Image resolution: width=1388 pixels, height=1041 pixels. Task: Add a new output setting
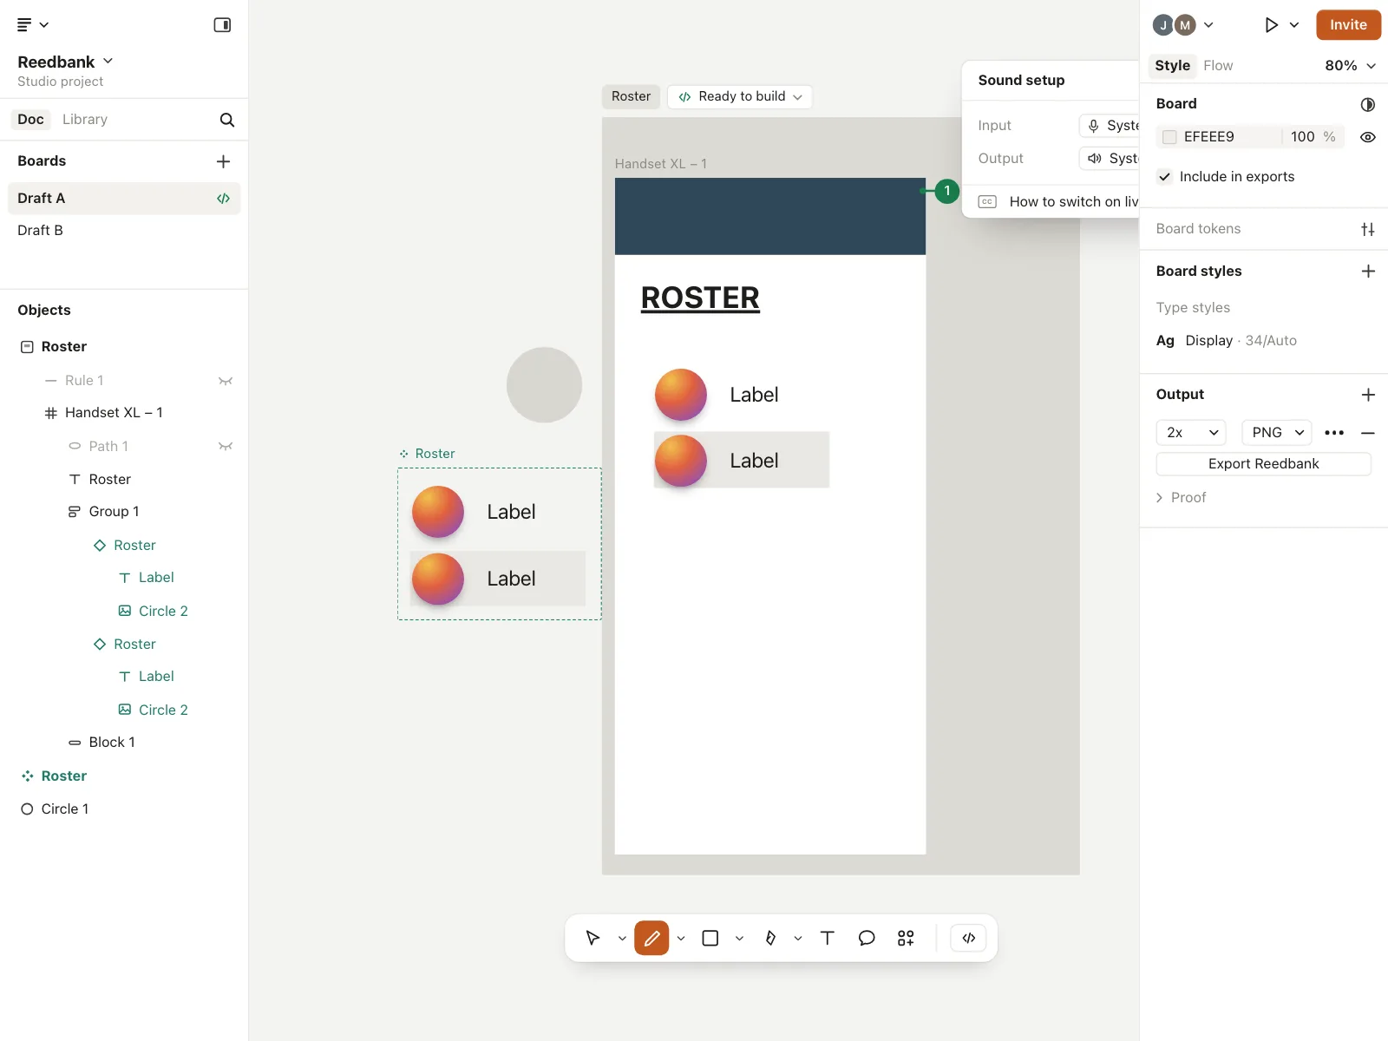1368,395
